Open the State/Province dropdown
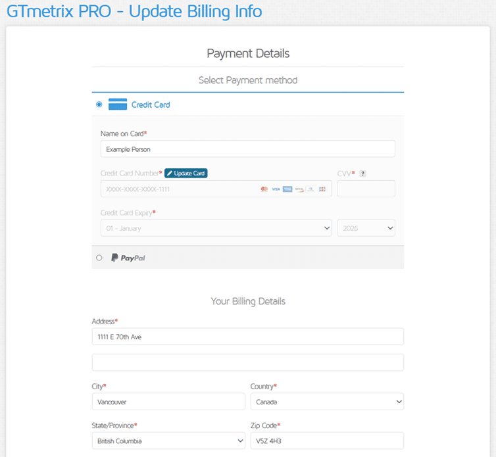The width and height of the screenshot is (496, 457). click(x=168, y=441)
